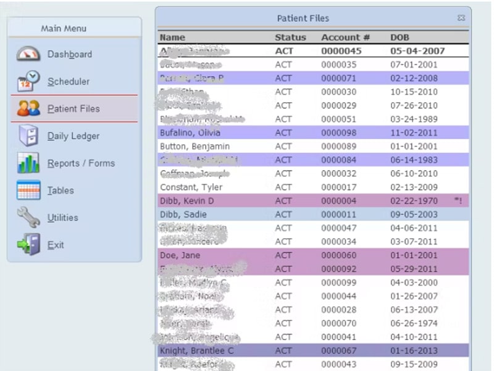Click the Account # column header
Image resolution: width=494 pixels, height=371 pixels.
pyautogui.click(x=345, y=37)
